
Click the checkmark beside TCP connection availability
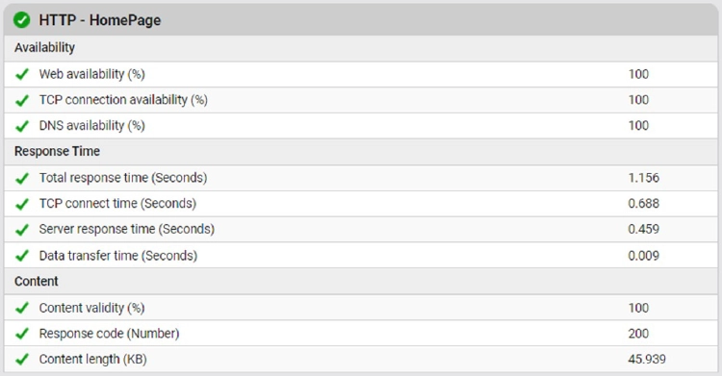pyautogui.click(x=21, y=100)
